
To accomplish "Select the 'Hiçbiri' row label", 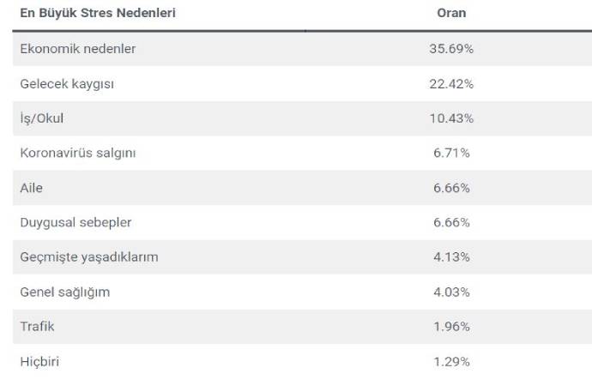I will click(x=39, y=361).
